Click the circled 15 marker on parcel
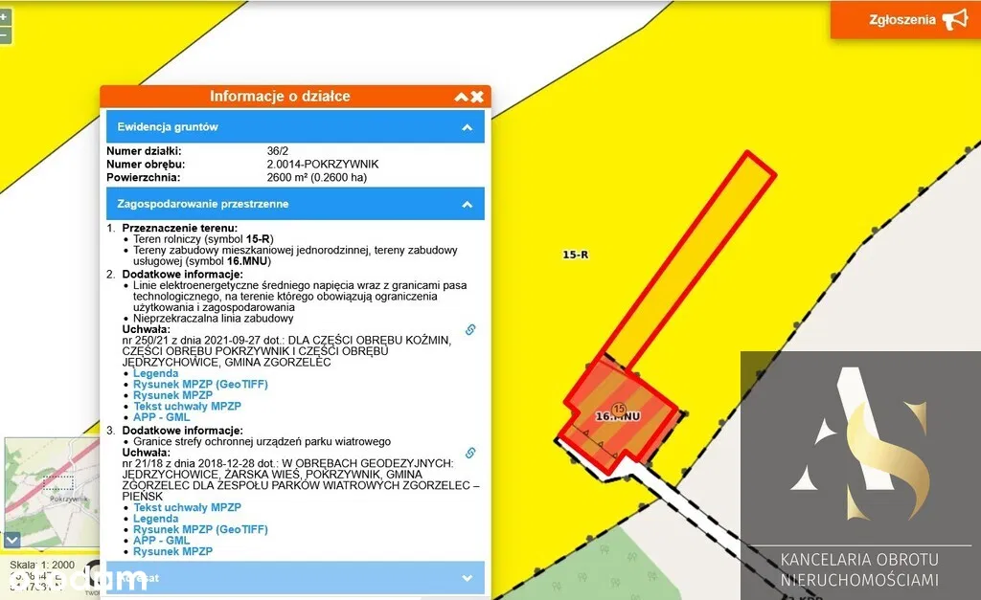 (x=618, y=409)
